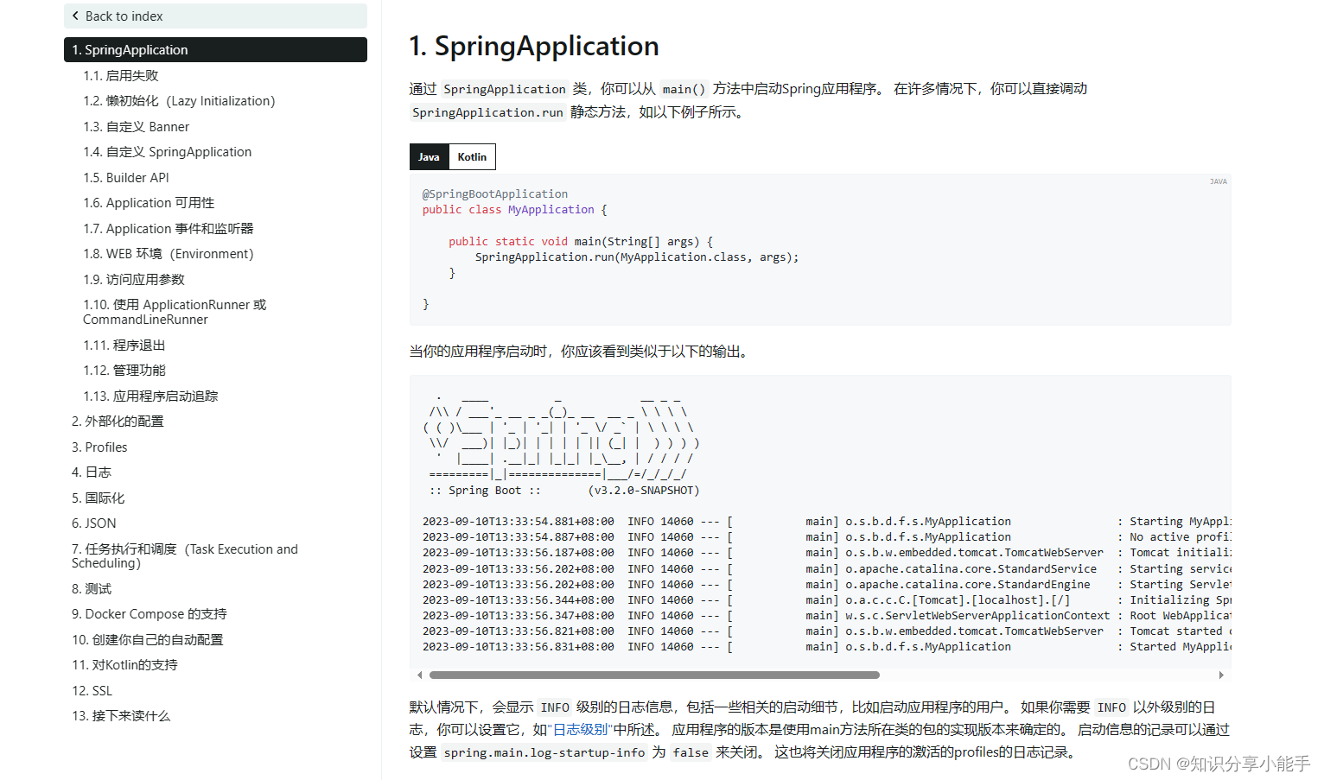
Task: Open chapter 12. SSL
Action: [92, 691]
